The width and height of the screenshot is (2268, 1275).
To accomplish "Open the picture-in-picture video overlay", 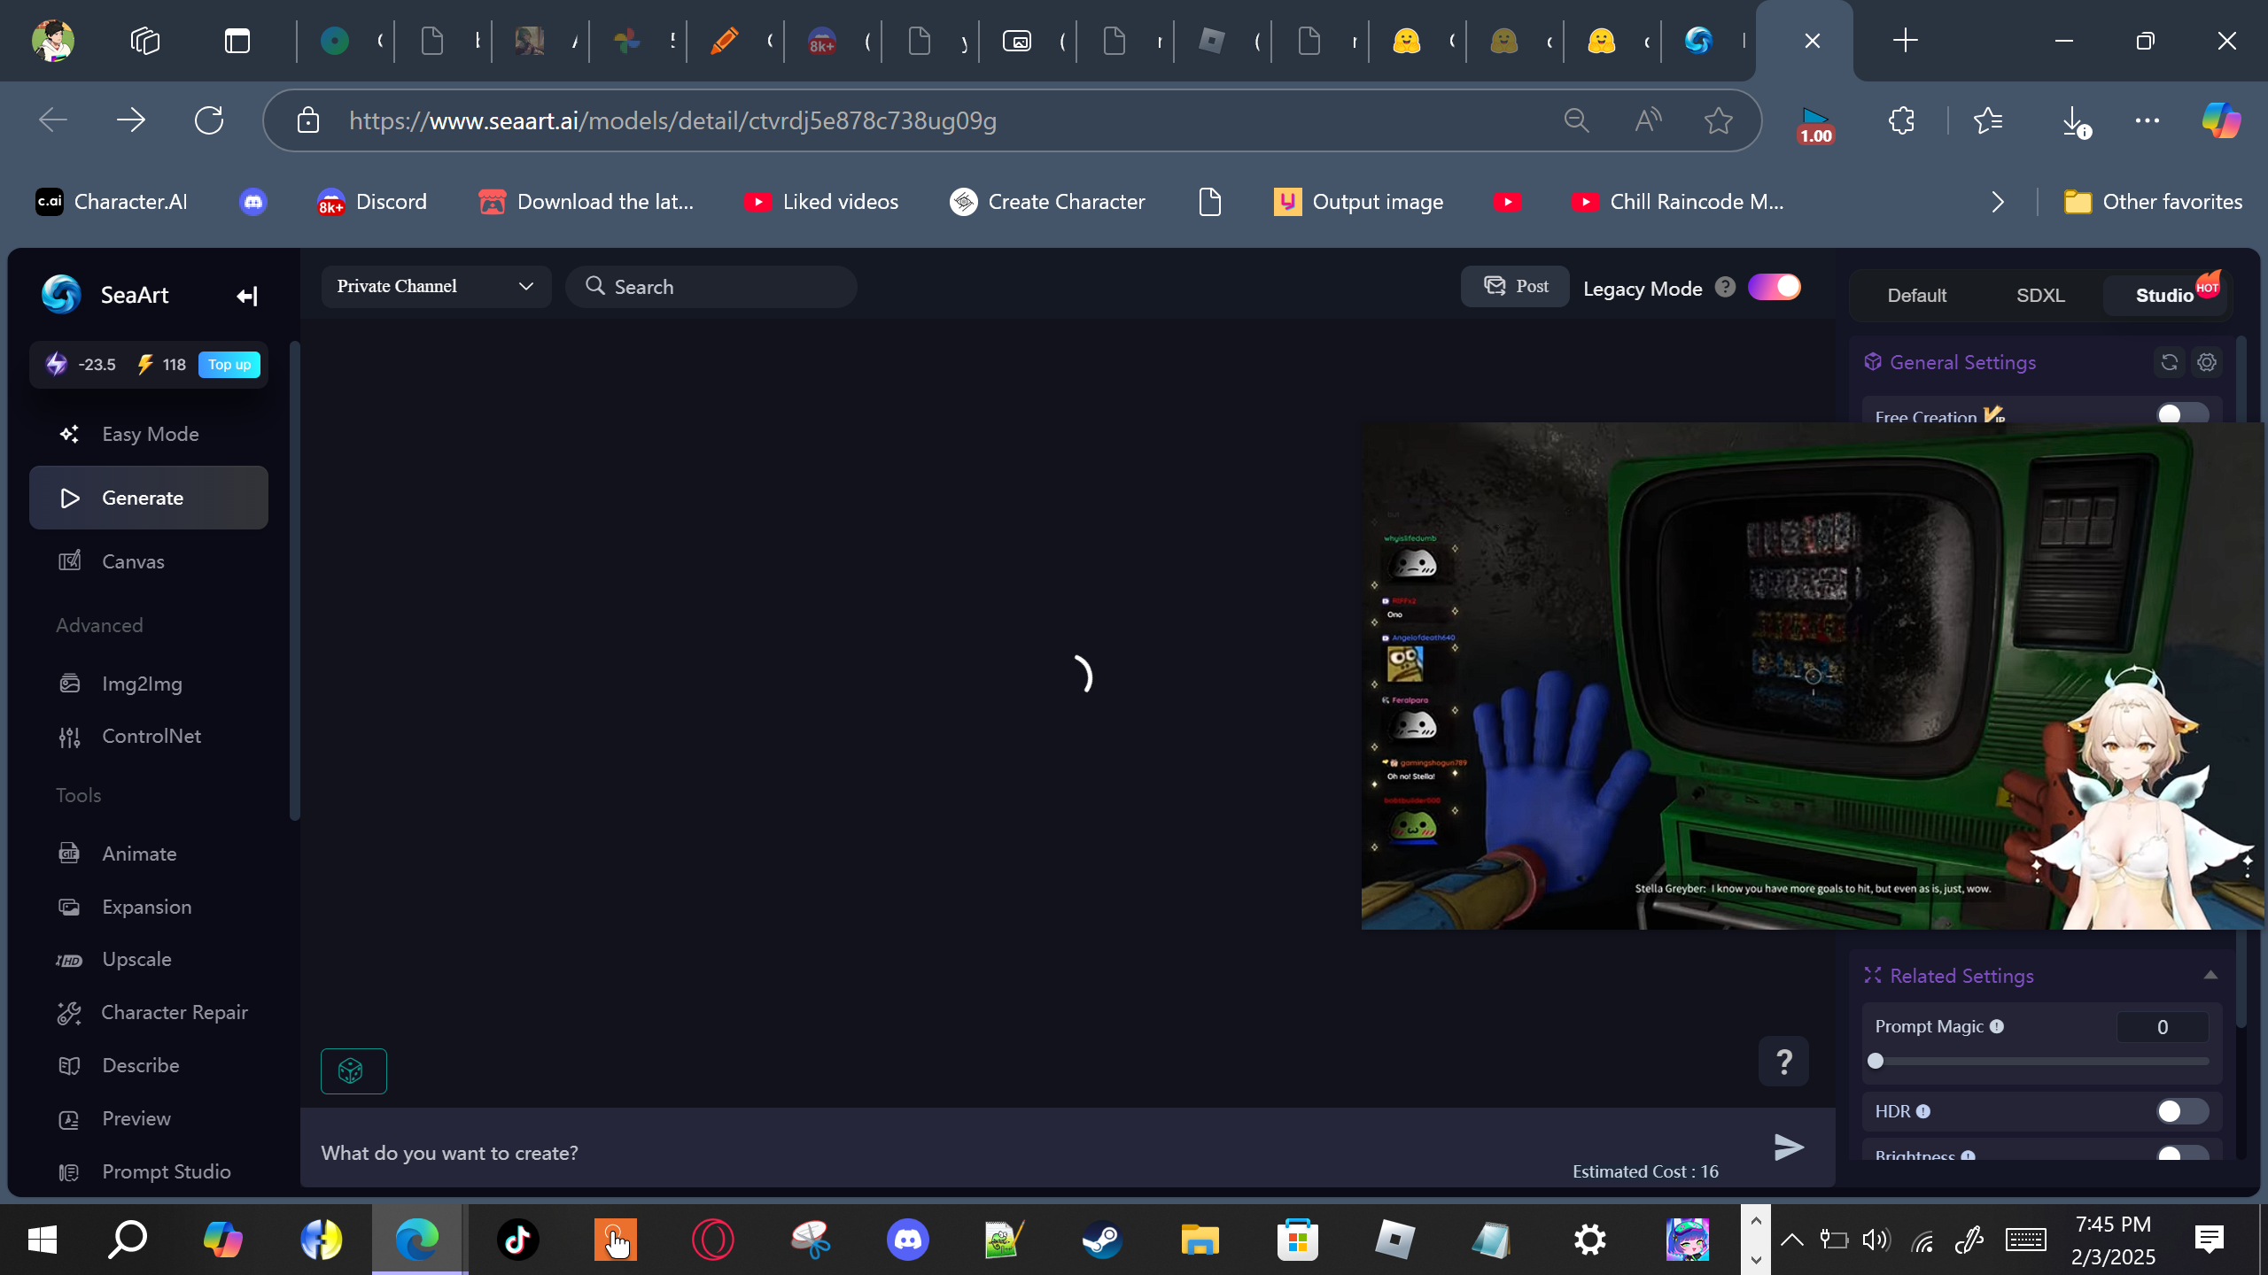I will 1813,676.
